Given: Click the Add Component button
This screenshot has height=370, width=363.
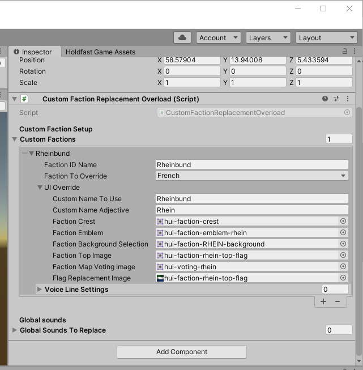Looking at the screenshot, I should (182, 352).
